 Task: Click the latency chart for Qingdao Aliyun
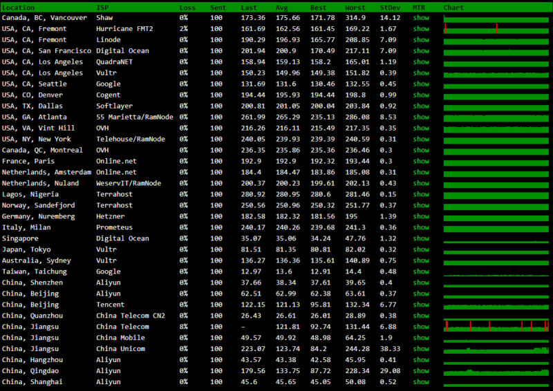tap(496, 371)
